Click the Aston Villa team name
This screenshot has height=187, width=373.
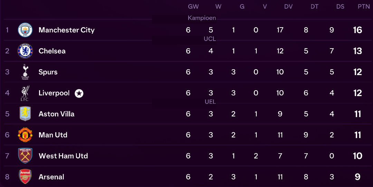pos(56,114)
